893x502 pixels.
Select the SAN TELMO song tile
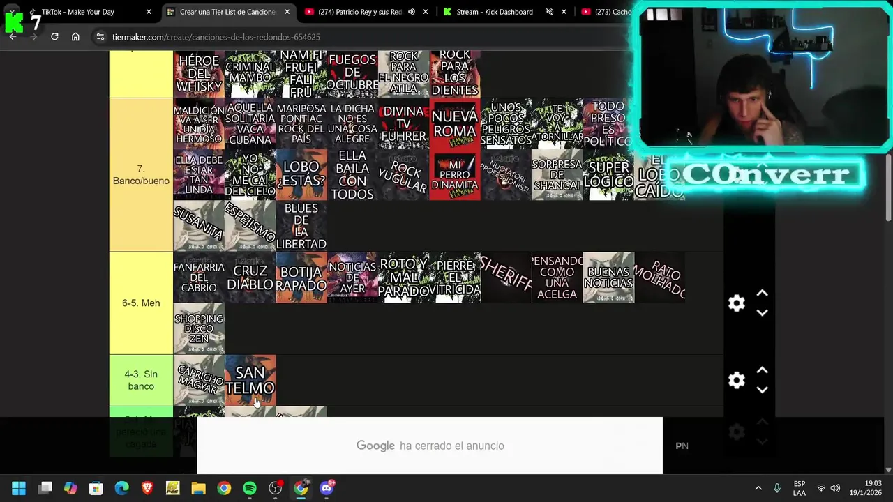(250, 380)
